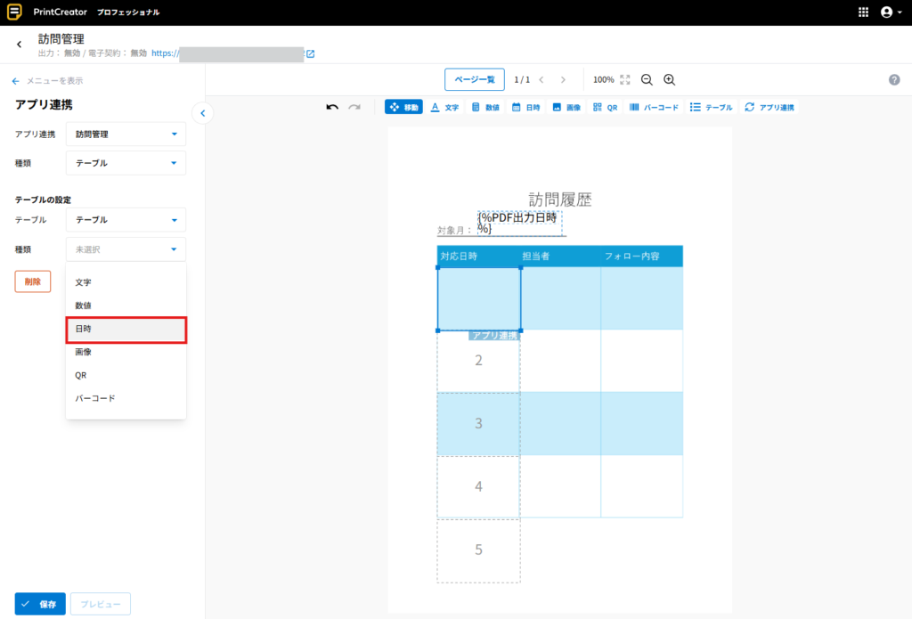Click the 保存 save button
This screenshot has height=619, width=912.
click(40, 604)
